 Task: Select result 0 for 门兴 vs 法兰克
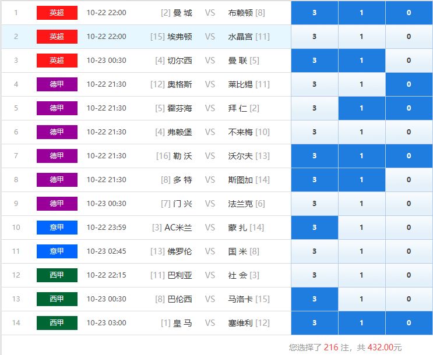point(409,204)
